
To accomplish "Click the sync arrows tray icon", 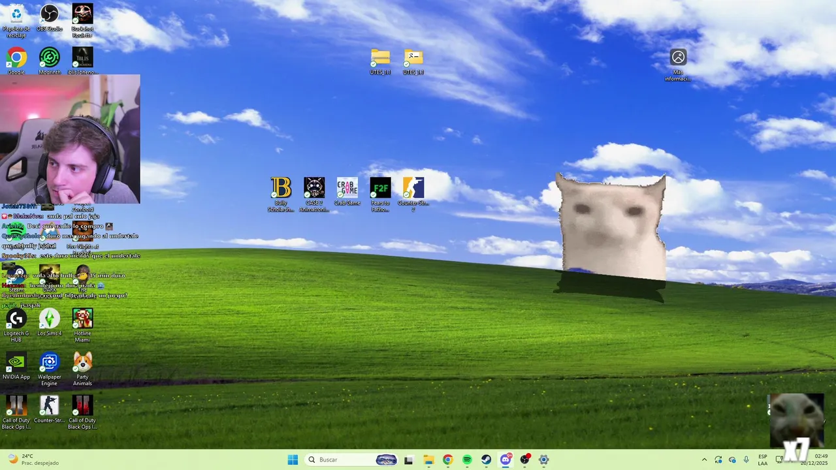I will [x=718, y=460].
